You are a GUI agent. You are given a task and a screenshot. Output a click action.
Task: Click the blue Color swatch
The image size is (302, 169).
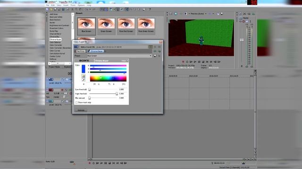[84, 69]
